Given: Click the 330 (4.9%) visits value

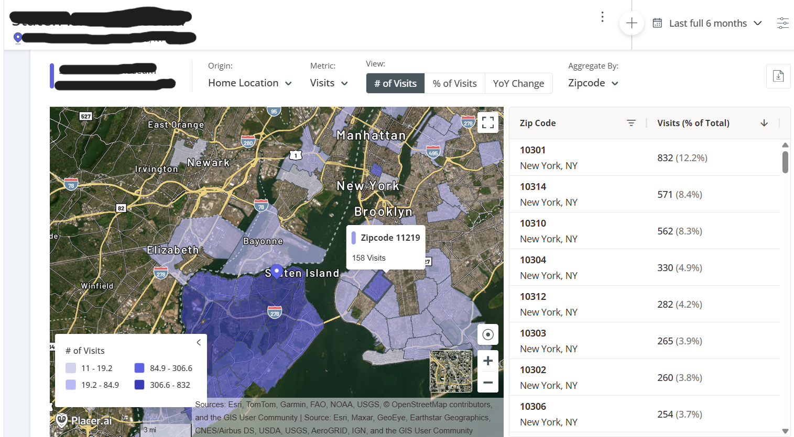Looking at the screenshot, I should [x=680, y=267].
